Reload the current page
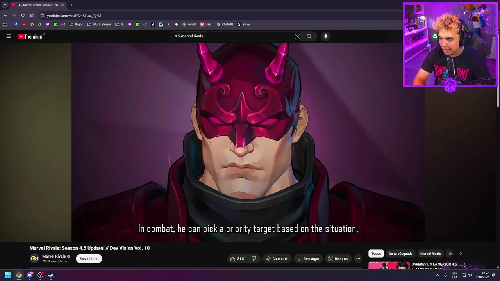This screenshot has height=281, width=500. click(23, 16)
